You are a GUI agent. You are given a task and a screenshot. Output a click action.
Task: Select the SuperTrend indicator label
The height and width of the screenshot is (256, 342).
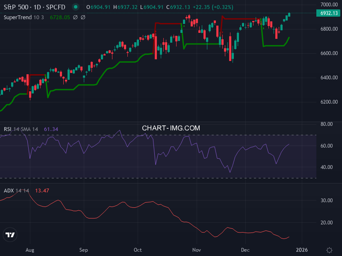coord(17,18)
